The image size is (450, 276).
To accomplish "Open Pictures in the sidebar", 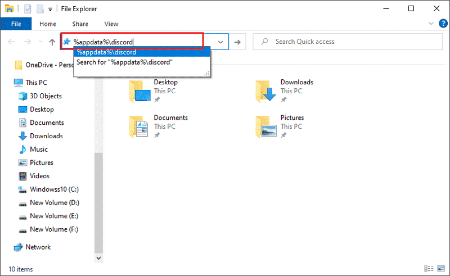I will tap(35, 162).
